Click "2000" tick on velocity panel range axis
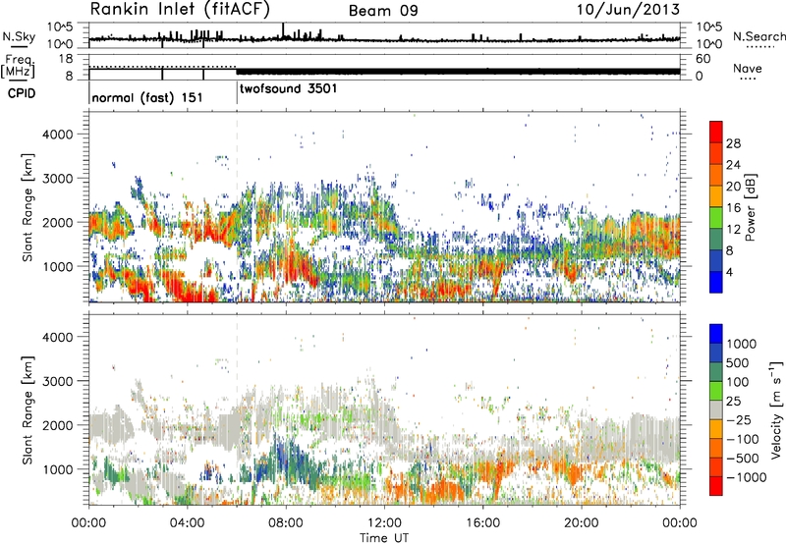Image resolution: width=786 pixels, height=544 pixels. click(57, 425)
